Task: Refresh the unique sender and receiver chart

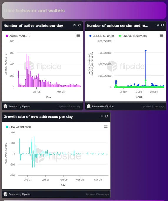Action: pyautogui.click(x=162, y=25)
